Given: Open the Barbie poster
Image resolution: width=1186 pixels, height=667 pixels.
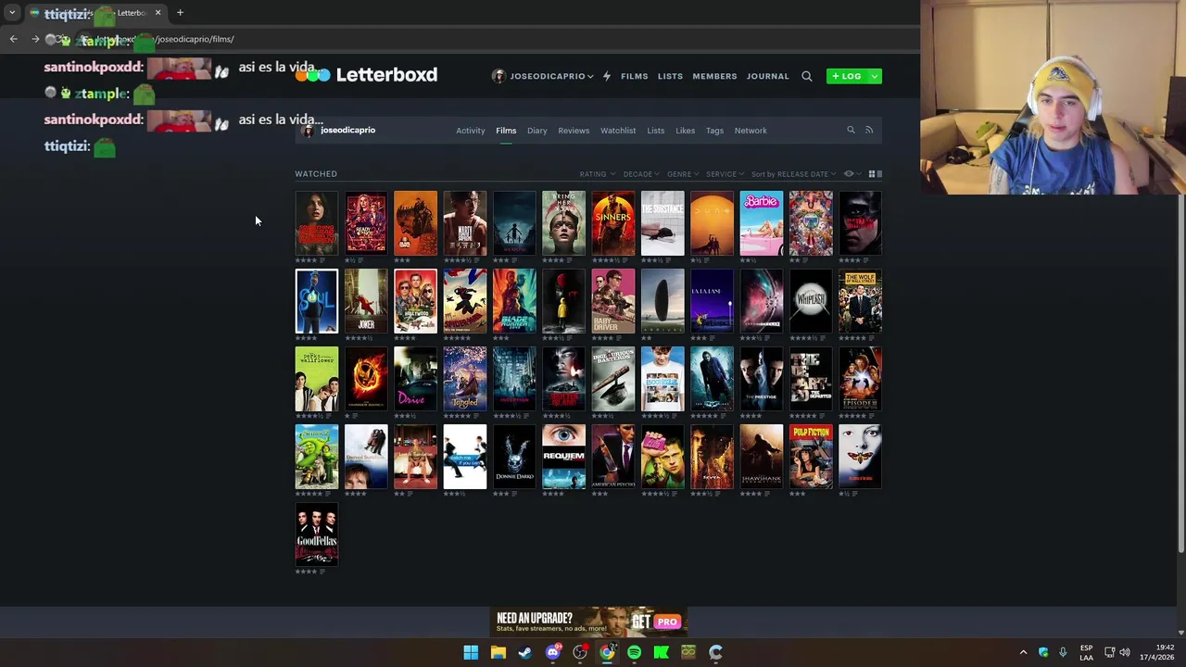Looking at the screenshot, I should click(x=762, y=223).
